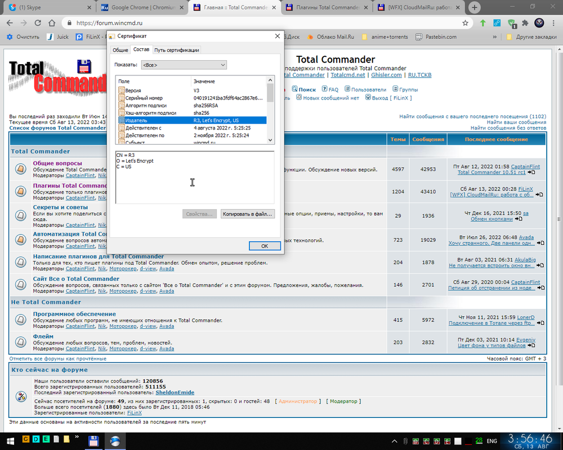Switch to the Плагины Total Commander tab

point(328,7)
